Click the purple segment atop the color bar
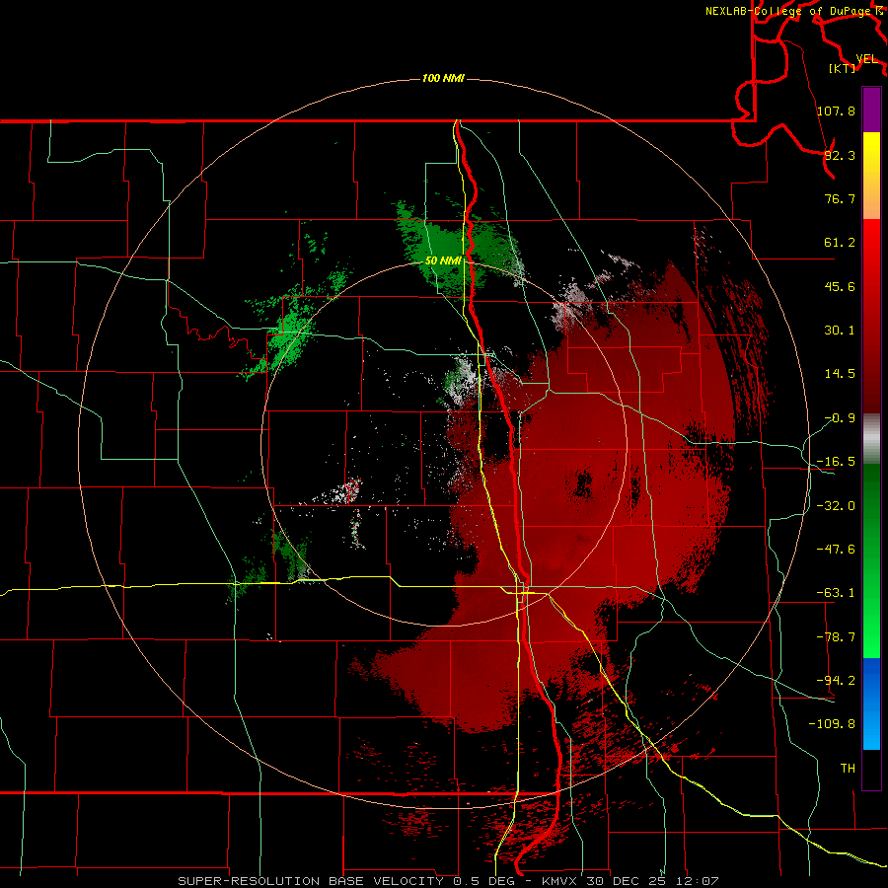The image size is (888, 888). point(871,110)
